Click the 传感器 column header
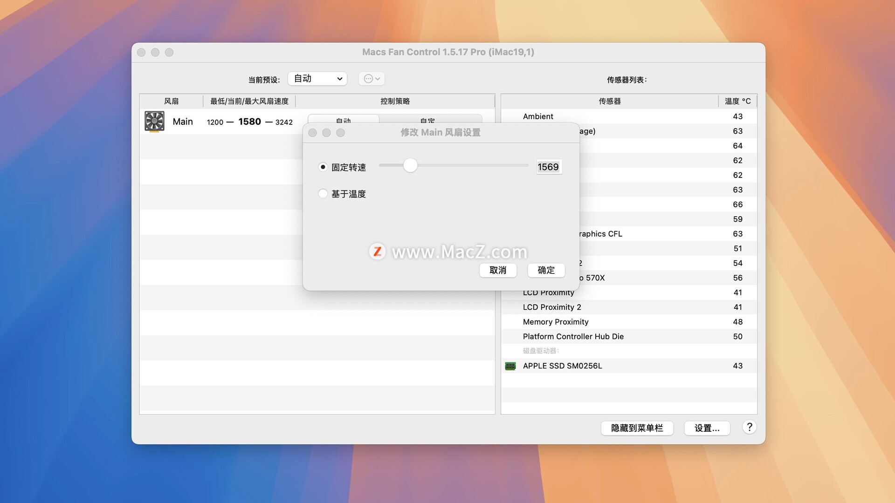The image size is (895, 503). (610, 101)
